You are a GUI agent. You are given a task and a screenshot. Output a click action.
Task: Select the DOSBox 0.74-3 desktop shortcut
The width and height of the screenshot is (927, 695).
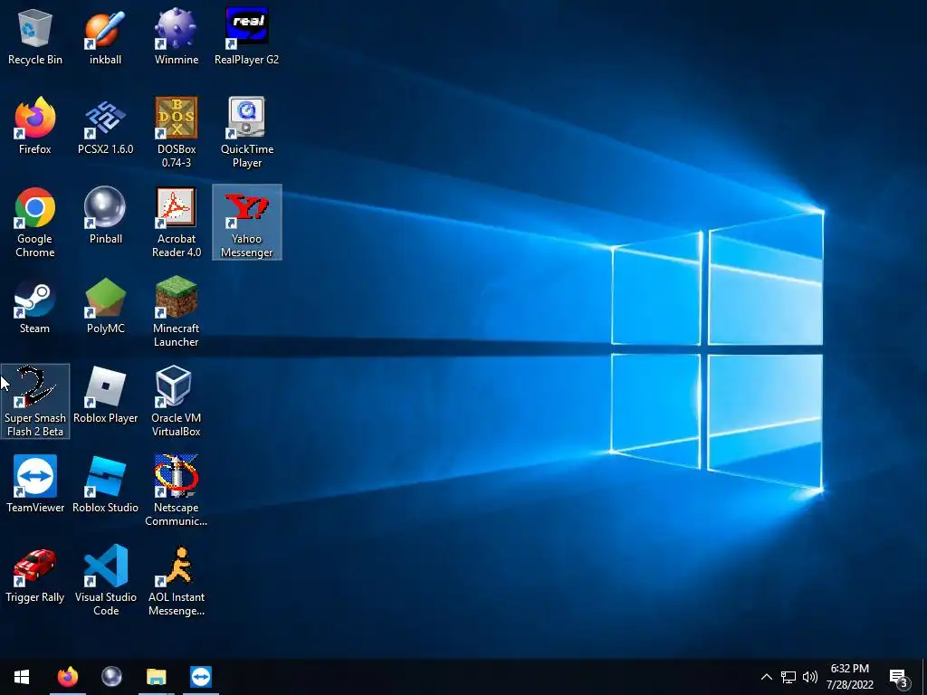177,132
